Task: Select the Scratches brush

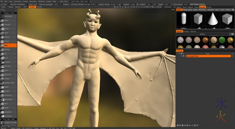Action: click(9, 95)
